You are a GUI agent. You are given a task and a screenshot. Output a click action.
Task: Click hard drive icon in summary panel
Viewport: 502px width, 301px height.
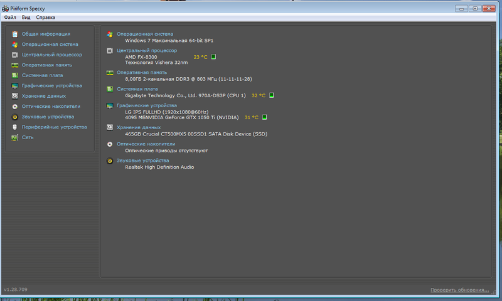coord(110,127)
